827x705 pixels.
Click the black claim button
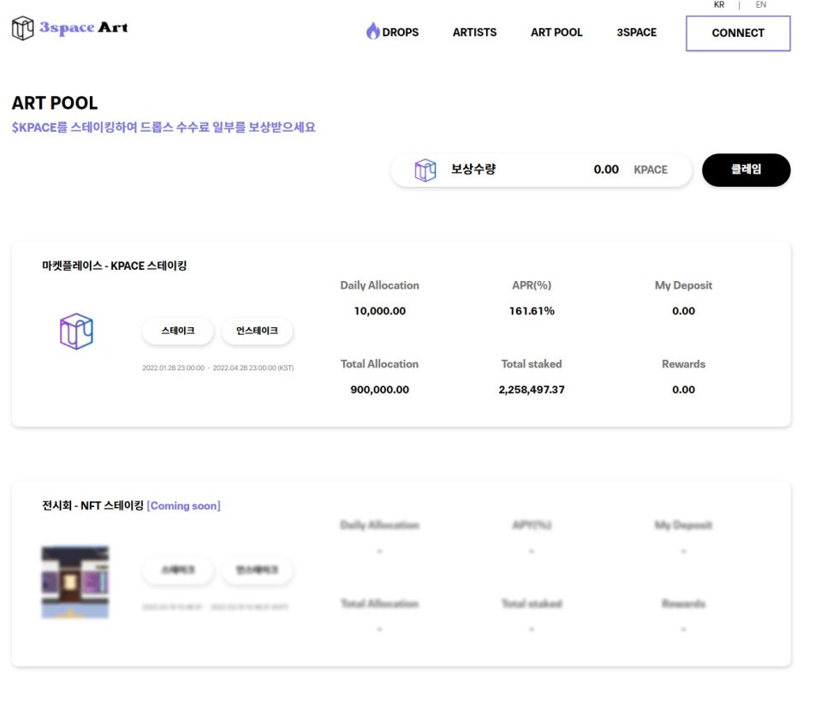746,170
